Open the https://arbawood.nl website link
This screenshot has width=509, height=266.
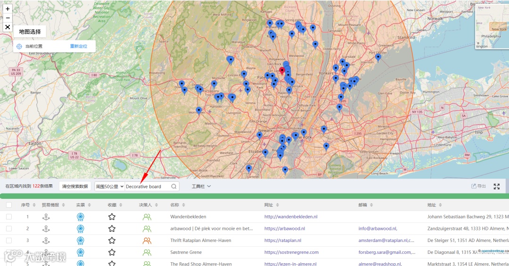pyautogui.click(x=285, y=229)
